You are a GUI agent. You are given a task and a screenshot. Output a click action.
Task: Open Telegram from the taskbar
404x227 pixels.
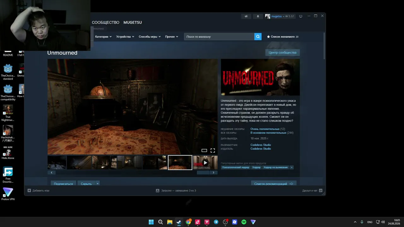pos(216,222)
